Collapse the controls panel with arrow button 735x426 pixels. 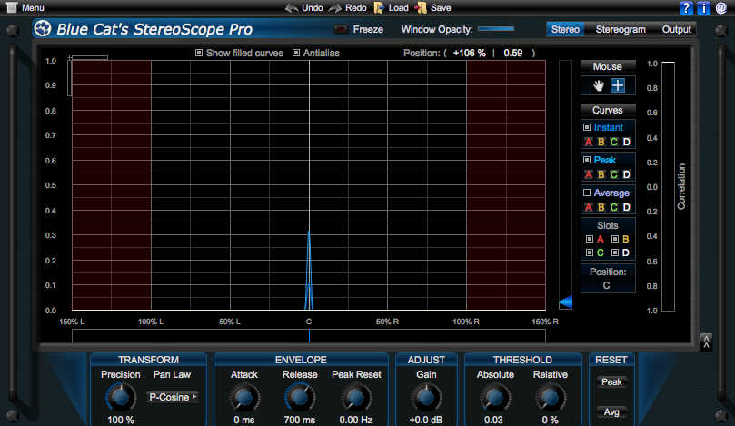(706, 342)
